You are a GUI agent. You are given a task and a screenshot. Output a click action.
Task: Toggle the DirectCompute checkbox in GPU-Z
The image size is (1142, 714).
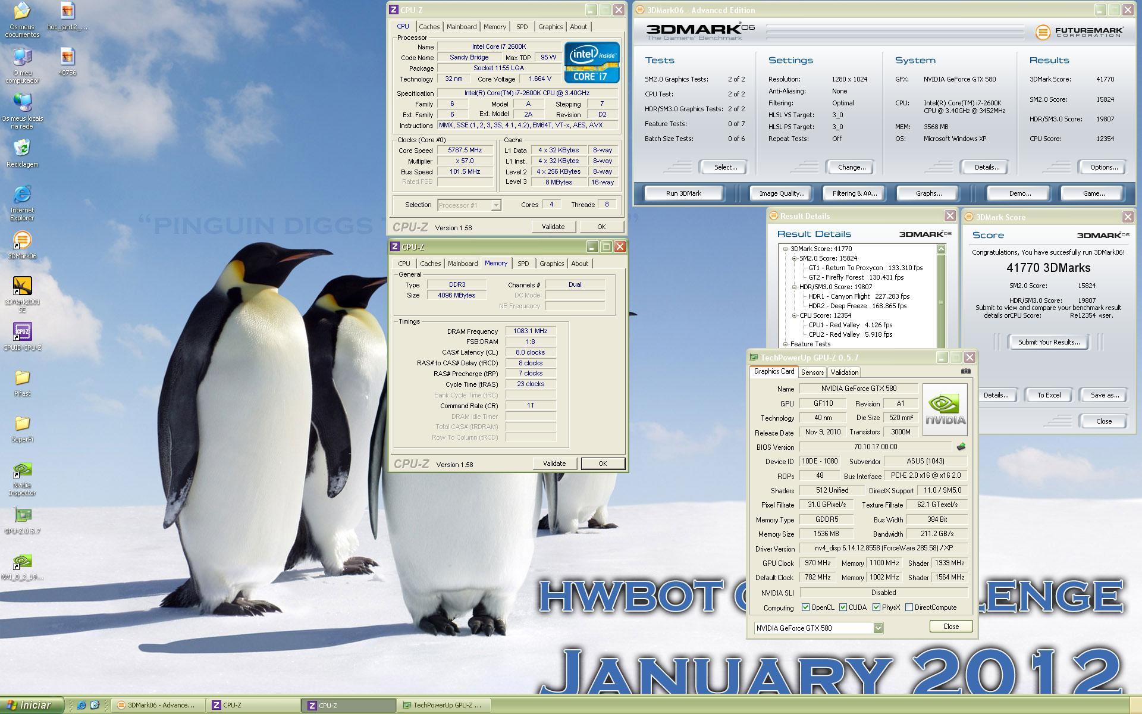click(x=909, y=607)
